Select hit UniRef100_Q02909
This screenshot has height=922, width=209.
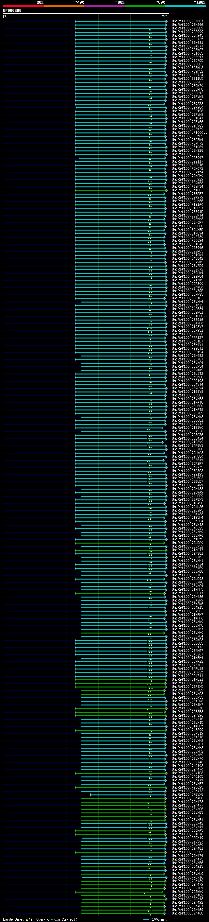(x=187, y=32)
